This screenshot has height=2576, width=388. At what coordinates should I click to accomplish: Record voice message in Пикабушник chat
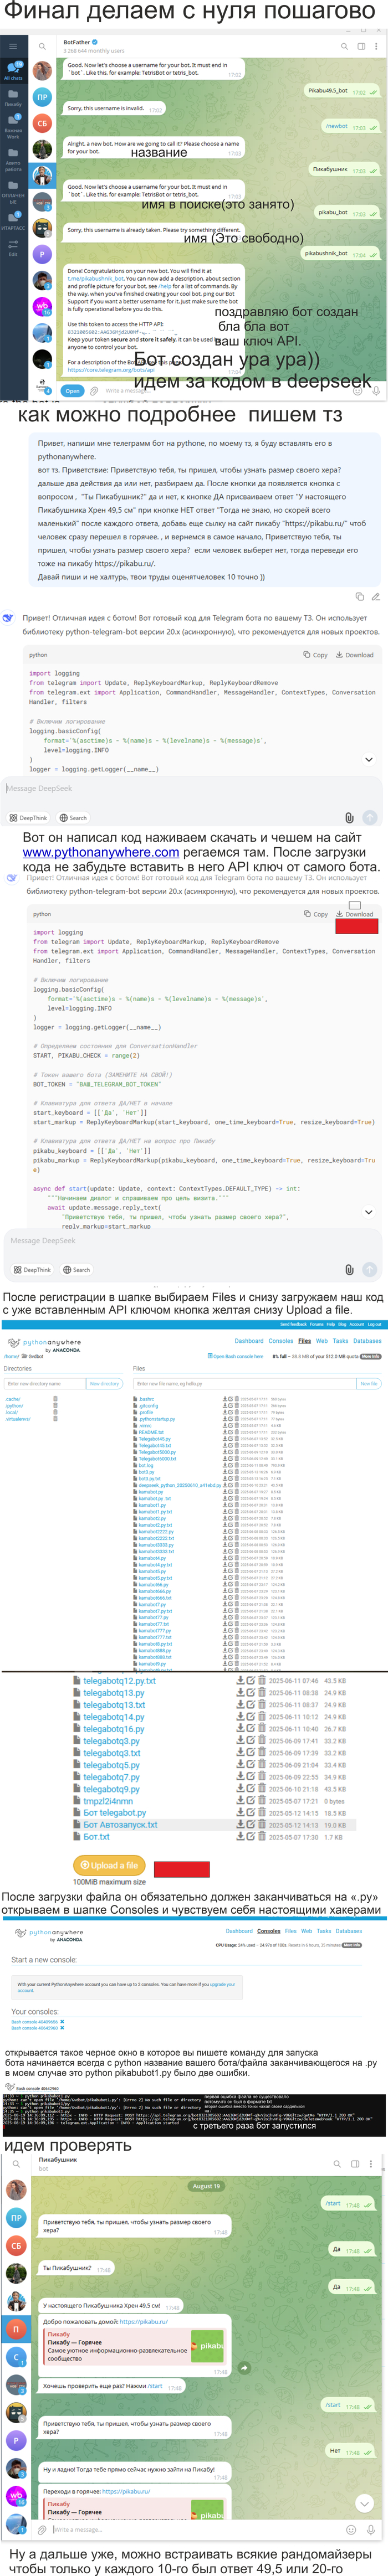(370, 2530)
